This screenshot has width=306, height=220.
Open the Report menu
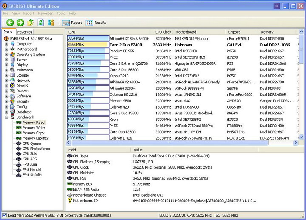29,14
